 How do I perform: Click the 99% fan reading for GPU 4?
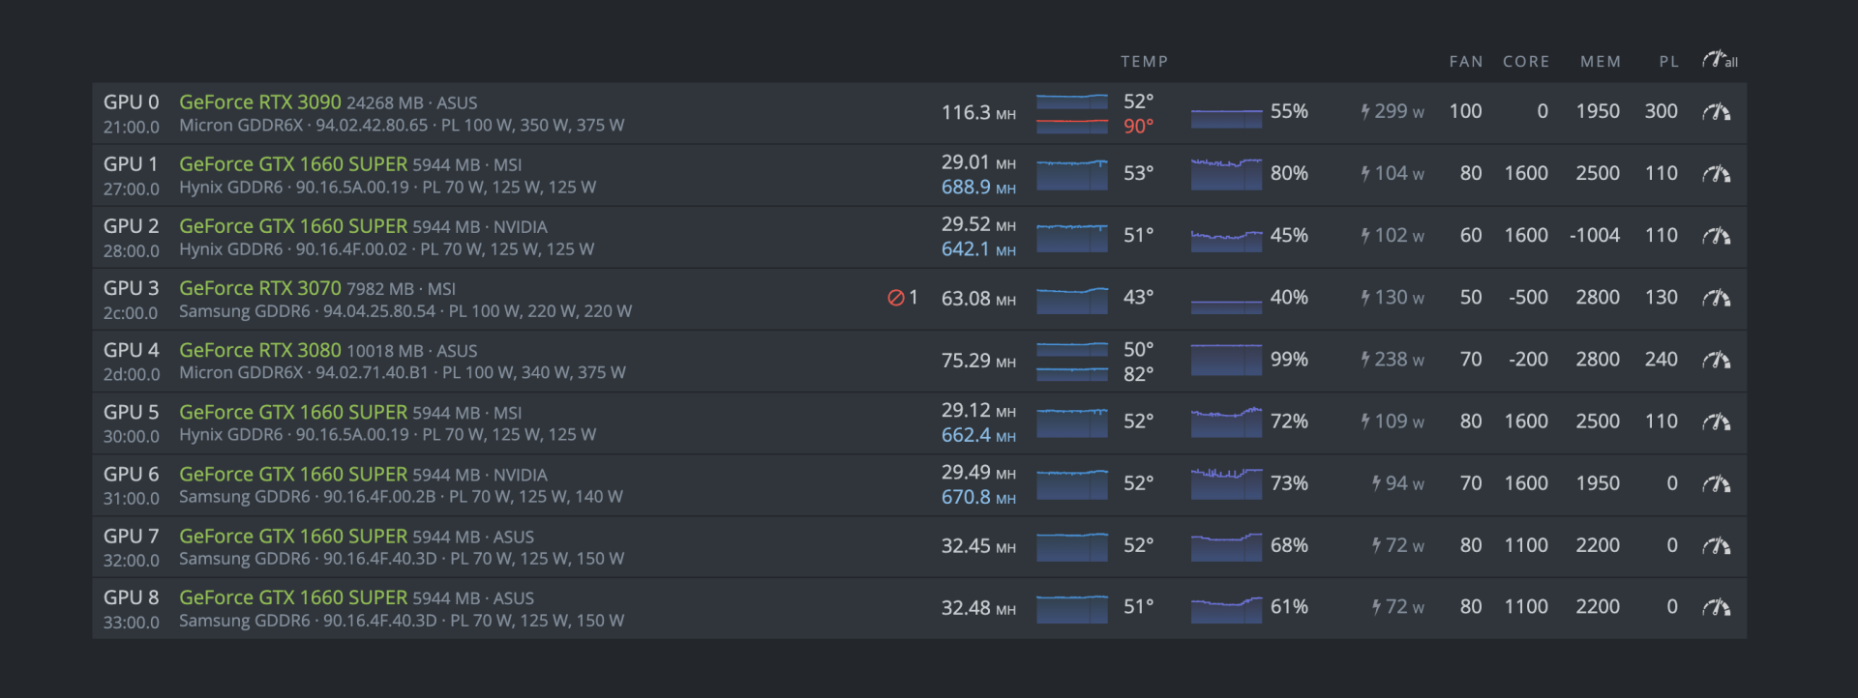(1289, 360)
